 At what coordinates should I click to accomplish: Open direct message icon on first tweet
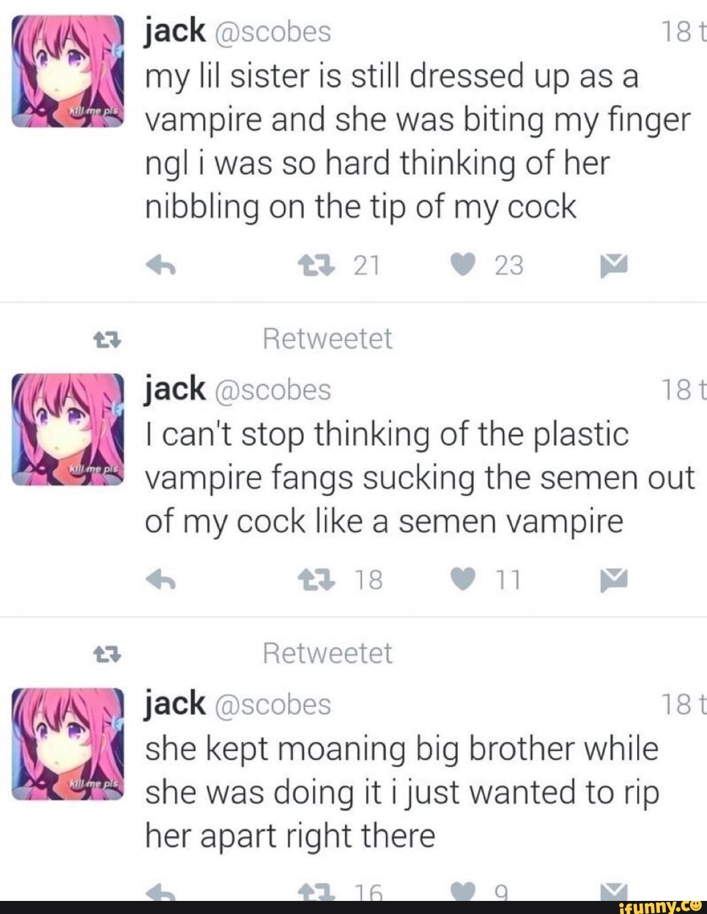click(613, 265)
